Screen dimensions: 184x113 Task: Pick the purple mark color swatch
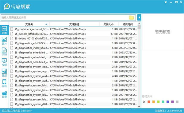pyautogui.click(x=172, y=102)
